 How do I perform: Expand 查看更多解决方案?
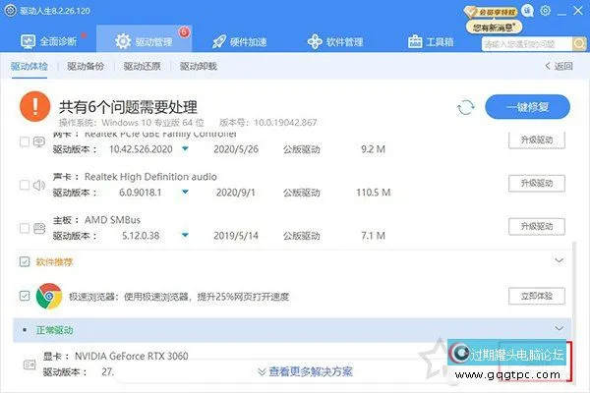305,371
